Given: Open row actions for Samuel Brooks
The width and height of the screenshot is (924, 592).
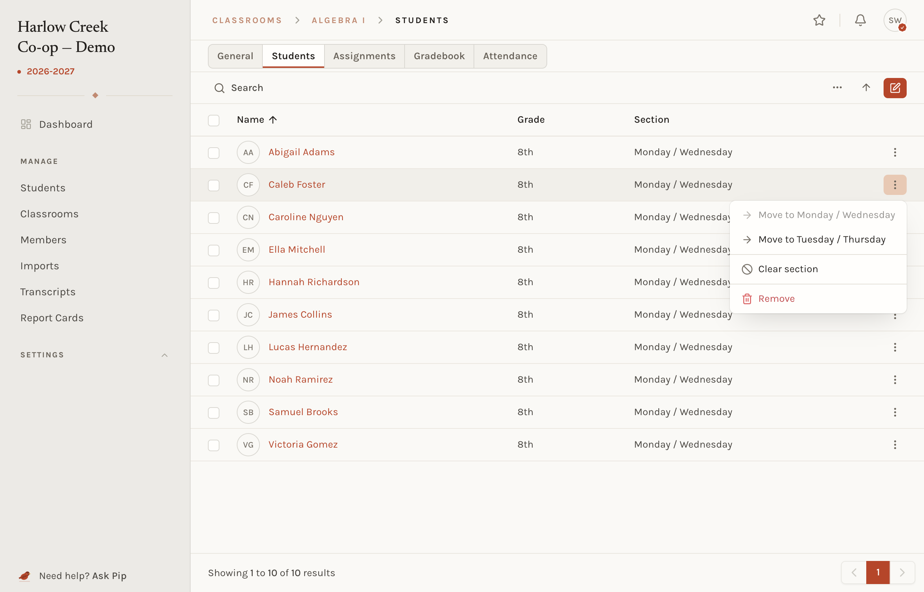Looking at the screenshot, I should pos(895,412).
